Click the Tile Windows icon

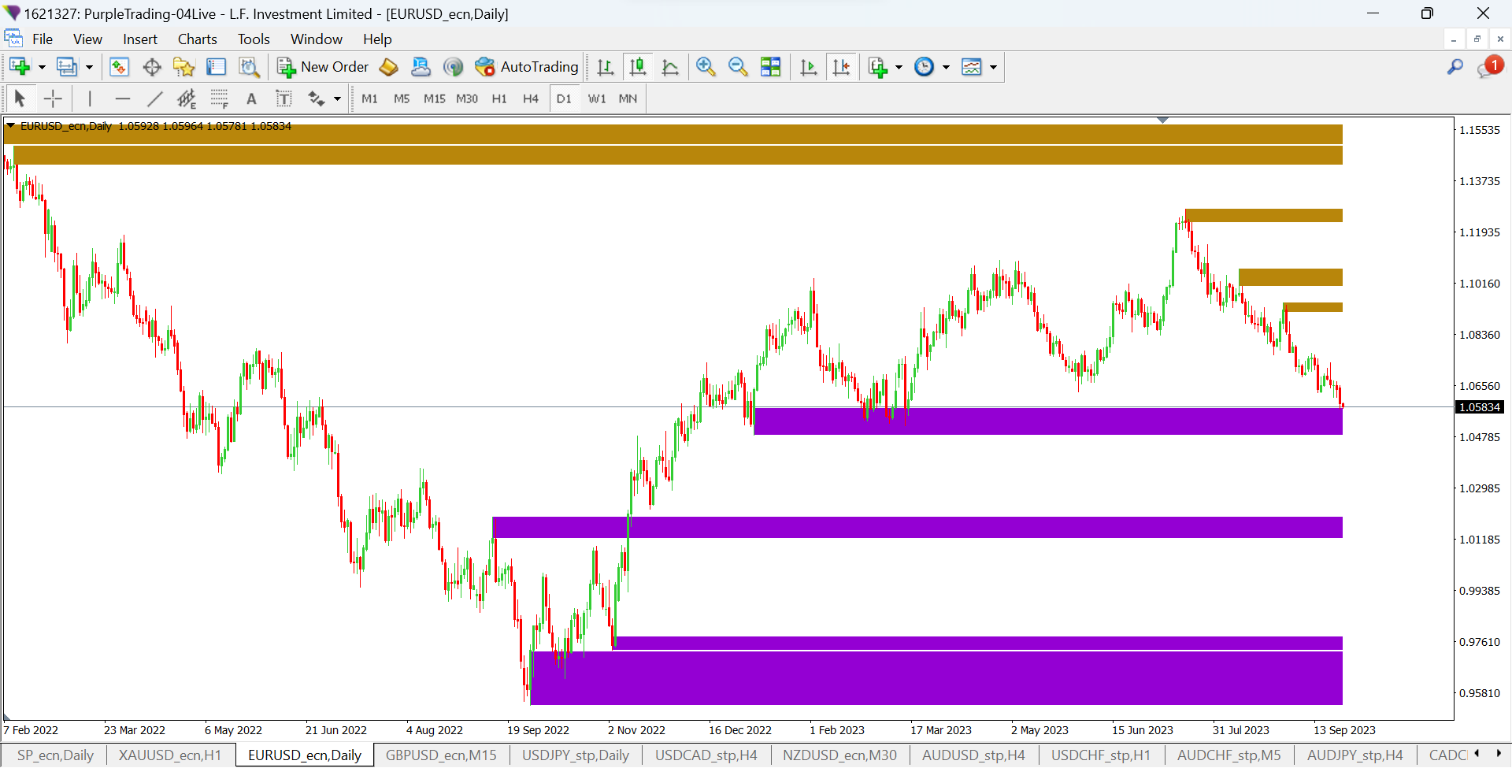pos(770,68)
